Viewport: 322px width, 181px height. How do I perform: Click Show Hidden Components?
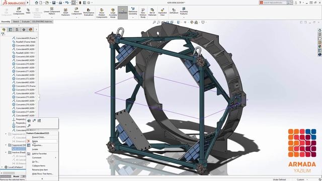[102, 13]
